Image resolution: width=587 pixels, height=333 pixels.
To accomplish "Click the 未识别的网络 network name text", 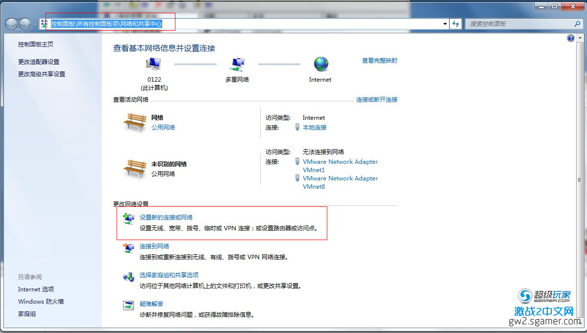I will tap(169, 164).
